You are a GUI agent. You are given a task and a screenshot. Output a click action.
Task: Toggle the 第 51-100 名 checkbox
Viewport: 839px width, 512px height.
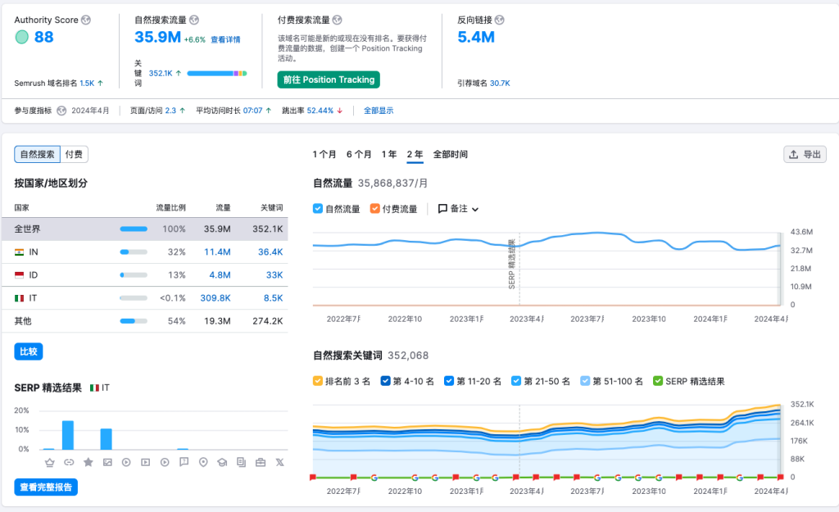[x=585, y=381]
